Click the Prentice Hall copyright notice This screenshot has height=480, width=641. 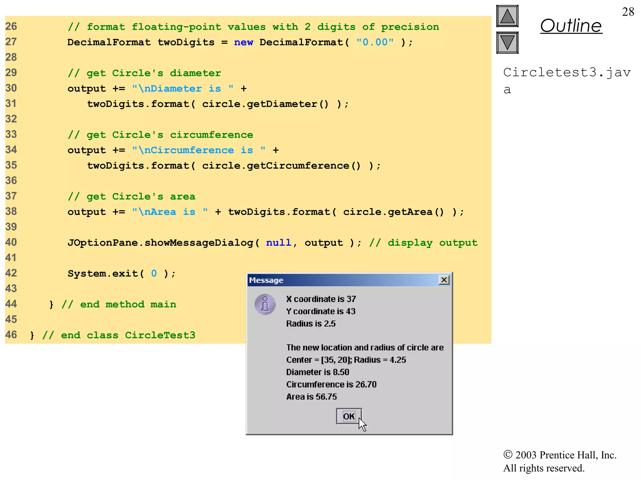(x=560, y=461)
